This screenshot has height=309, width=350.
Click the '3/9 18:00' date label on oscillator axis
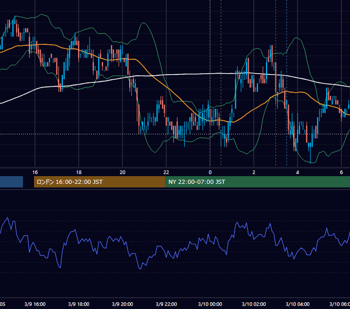(x=79, y=304)
